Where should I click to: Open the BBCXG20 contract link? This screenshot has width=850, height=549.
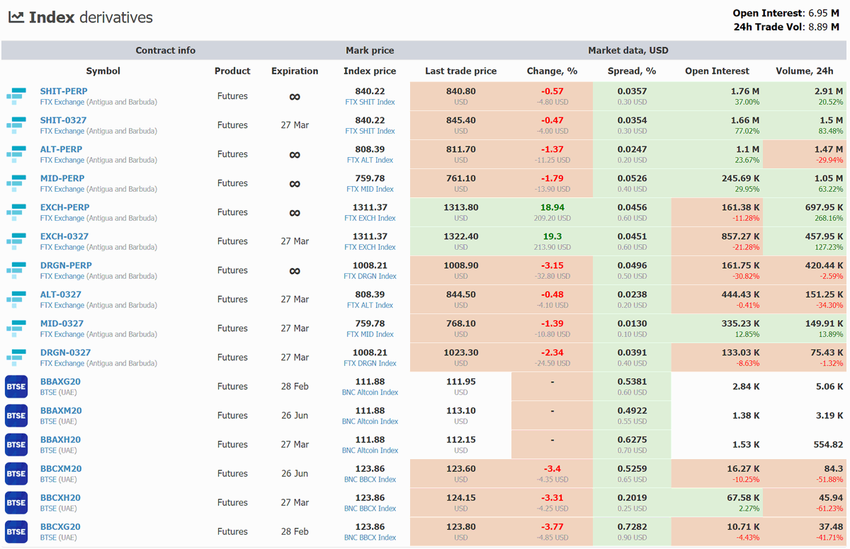(60, 526)
